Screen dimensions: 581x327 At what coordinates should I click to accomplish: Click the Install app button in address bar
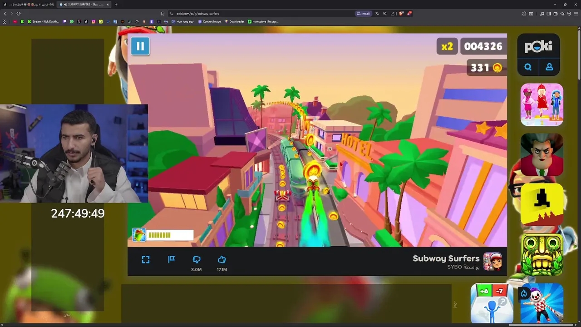pyautogui.click(x=364, y=14)
